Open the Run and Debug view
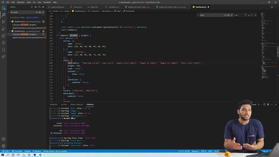 [3, 29]
